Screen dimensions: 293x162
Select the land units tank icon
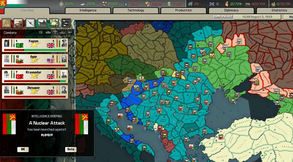pyautogui.click(x=18, y=23)
